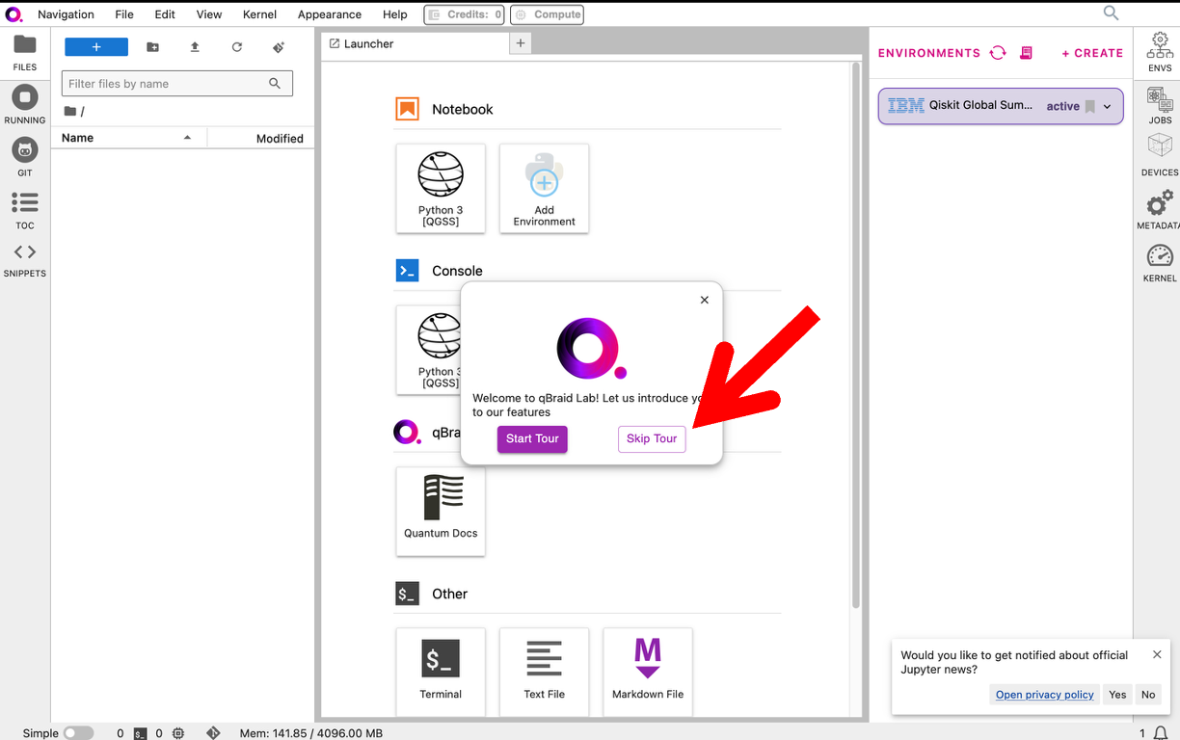Image resolution: width=1180 pixels, height=740 pixels.
Task: Click the Filter files by name field
Action: click(x=177, y=83)
